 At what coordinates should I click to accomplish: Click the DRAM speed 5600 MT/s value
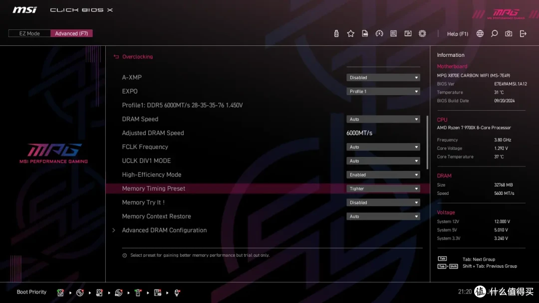[x=504, y=193]
